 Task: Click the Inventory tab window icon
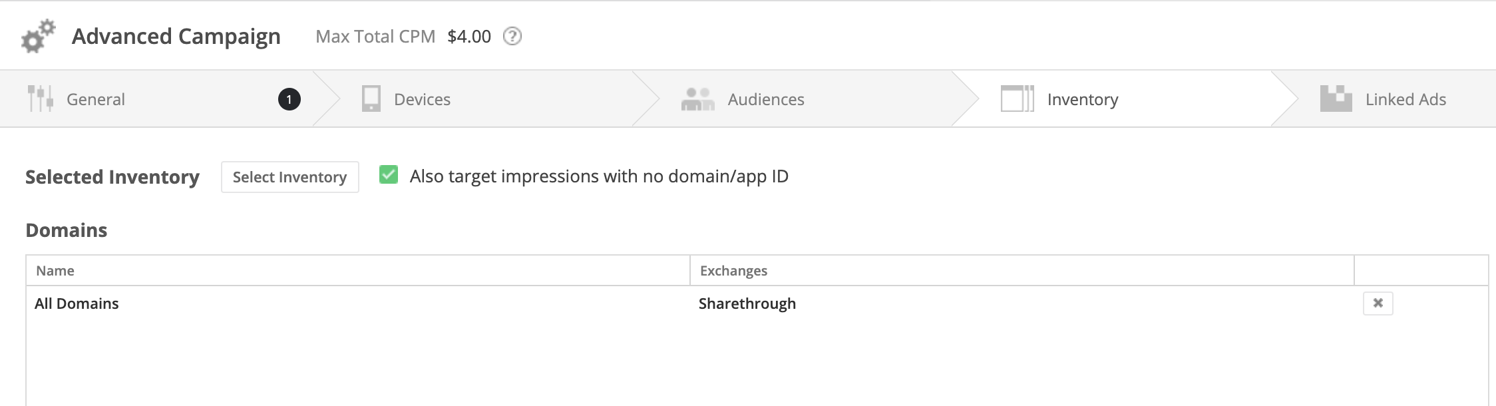pos(1018,99)
